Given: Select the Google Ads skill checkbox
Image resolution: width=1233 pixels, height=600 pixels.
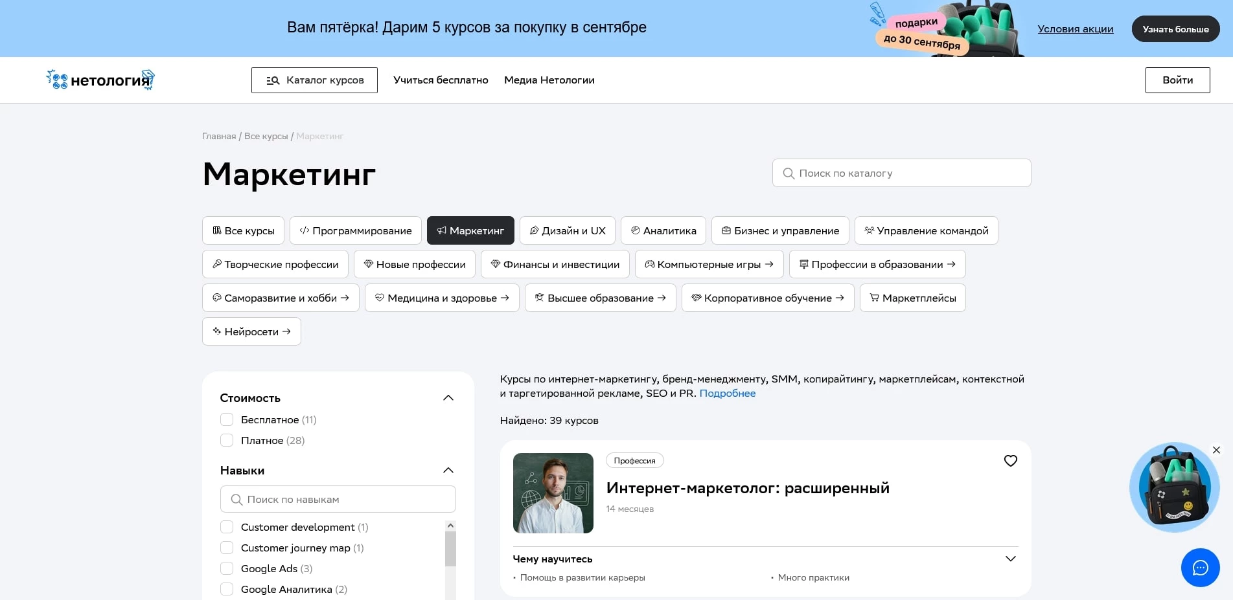Looking at the screenshot, I should [227, 568].
